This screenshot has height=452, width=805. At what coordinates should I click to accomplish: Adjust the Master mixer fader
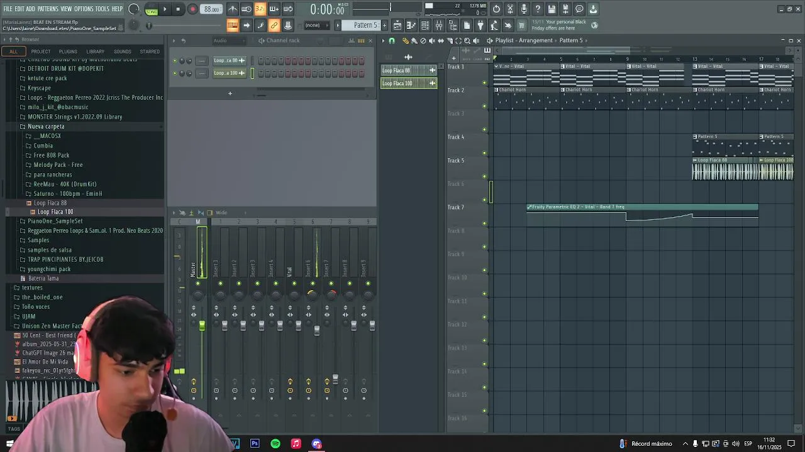pos(202,326)
